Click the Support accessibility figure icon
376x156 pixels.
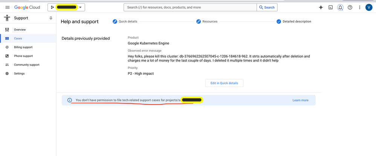(7, 18)
